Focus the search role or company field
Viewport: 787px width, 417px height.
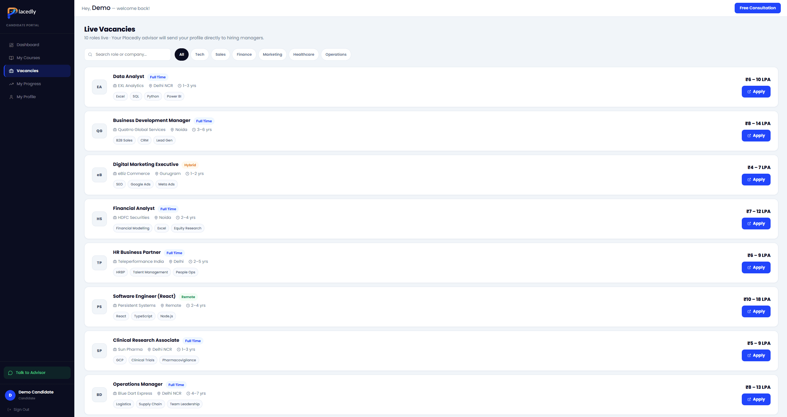coord(128,54)
